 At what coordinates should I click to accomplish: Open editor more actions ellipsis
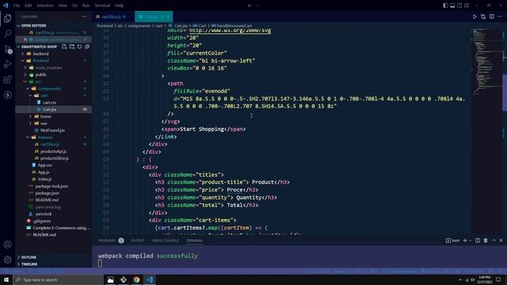tap(500, 17)
